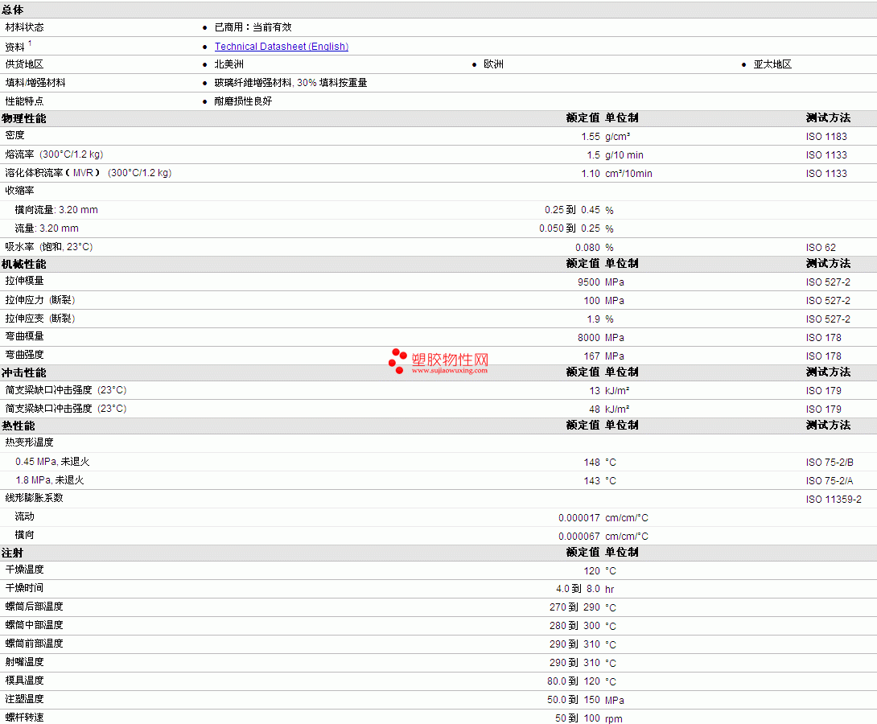Click the 螺筒中部温度 label
This screenshot has height=724, width=877.
[x=34, y=624]
